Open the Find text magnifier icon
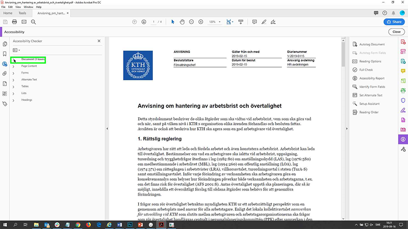 [33, 22]
